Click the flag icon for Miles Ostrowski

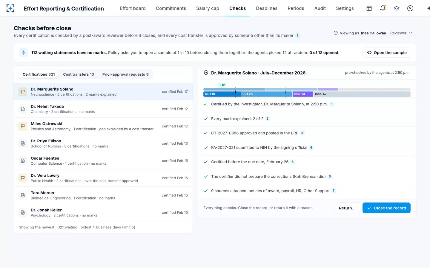[23, 126]
